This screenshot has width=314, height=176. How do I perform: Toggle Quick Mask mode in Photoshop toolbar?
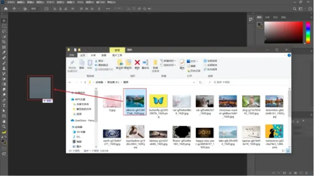point(4,148)
